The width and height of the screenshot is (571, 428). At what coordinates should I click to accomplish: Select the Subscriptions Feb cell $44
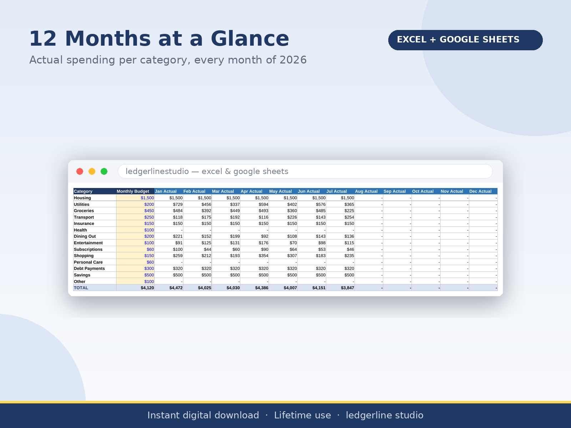(197, 249)
